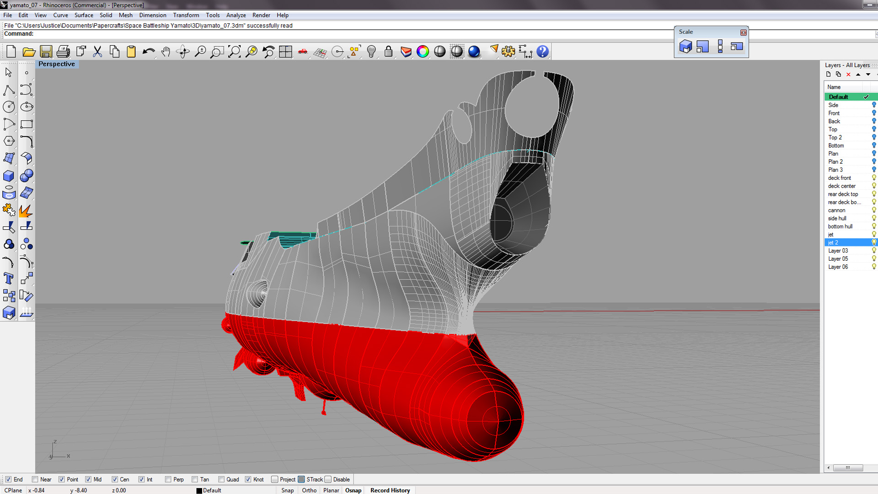The image size is (878, 494).
Task: Move layer up with the up arrow
Action: pyautogui.click(x=858, y=75)
